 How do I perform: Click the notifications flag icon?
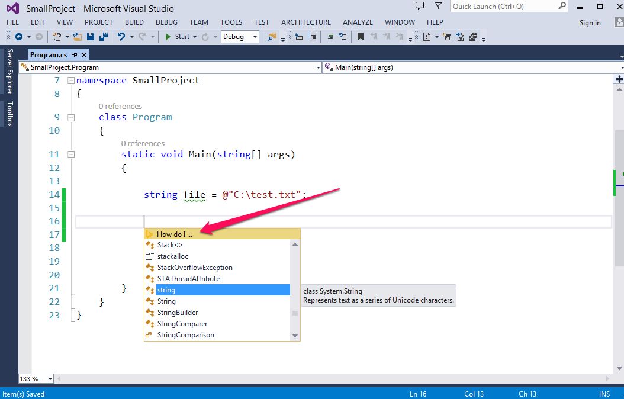(438, 7)
